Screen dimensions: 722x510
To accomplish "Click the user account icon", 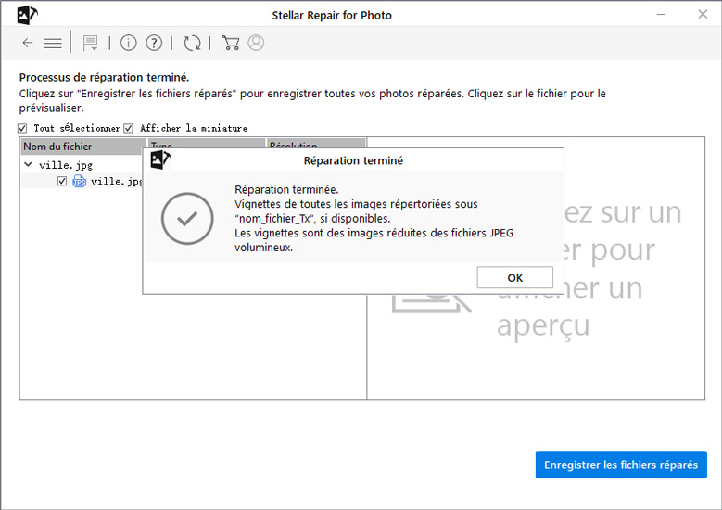I will tap(256, 43).
